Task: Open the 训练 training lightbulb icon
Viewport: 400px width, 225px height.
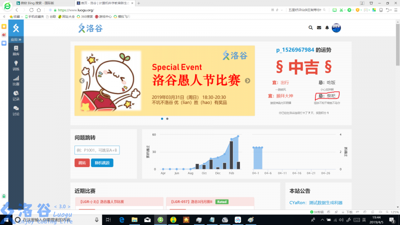Action: 16,65
